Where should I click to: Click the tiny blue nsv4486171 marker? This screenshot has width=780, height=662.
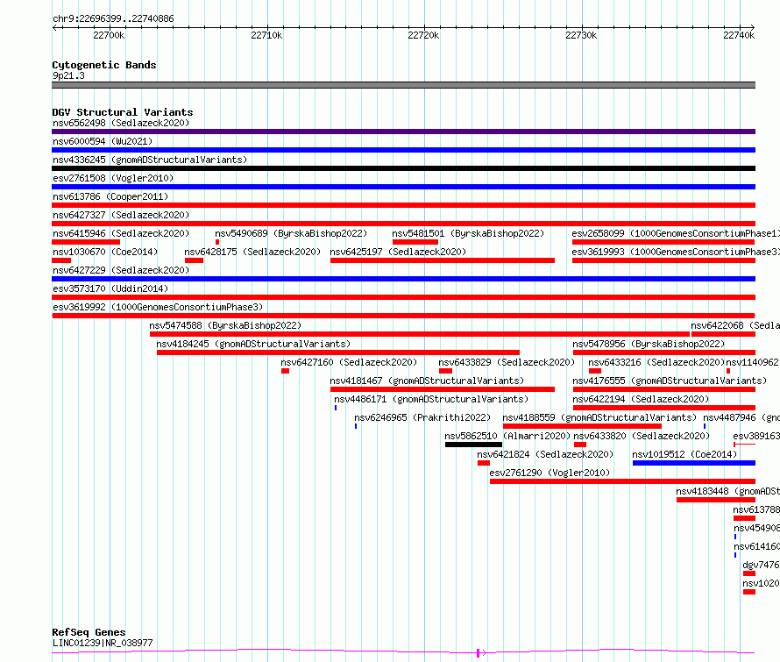pos(336,408)
